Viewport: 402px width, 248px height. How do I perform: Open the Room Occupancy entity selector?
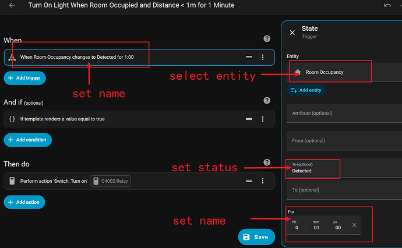point(344,72)
